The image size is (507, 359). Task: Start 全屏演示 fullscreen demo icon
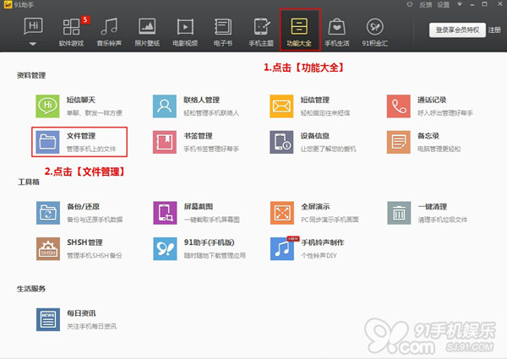281,212
